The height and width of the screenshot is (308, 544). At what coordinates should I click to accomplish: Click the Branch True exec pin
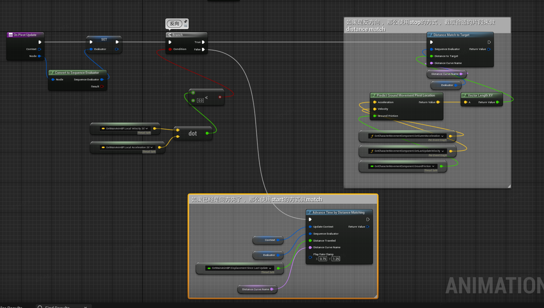pos(203,42)
